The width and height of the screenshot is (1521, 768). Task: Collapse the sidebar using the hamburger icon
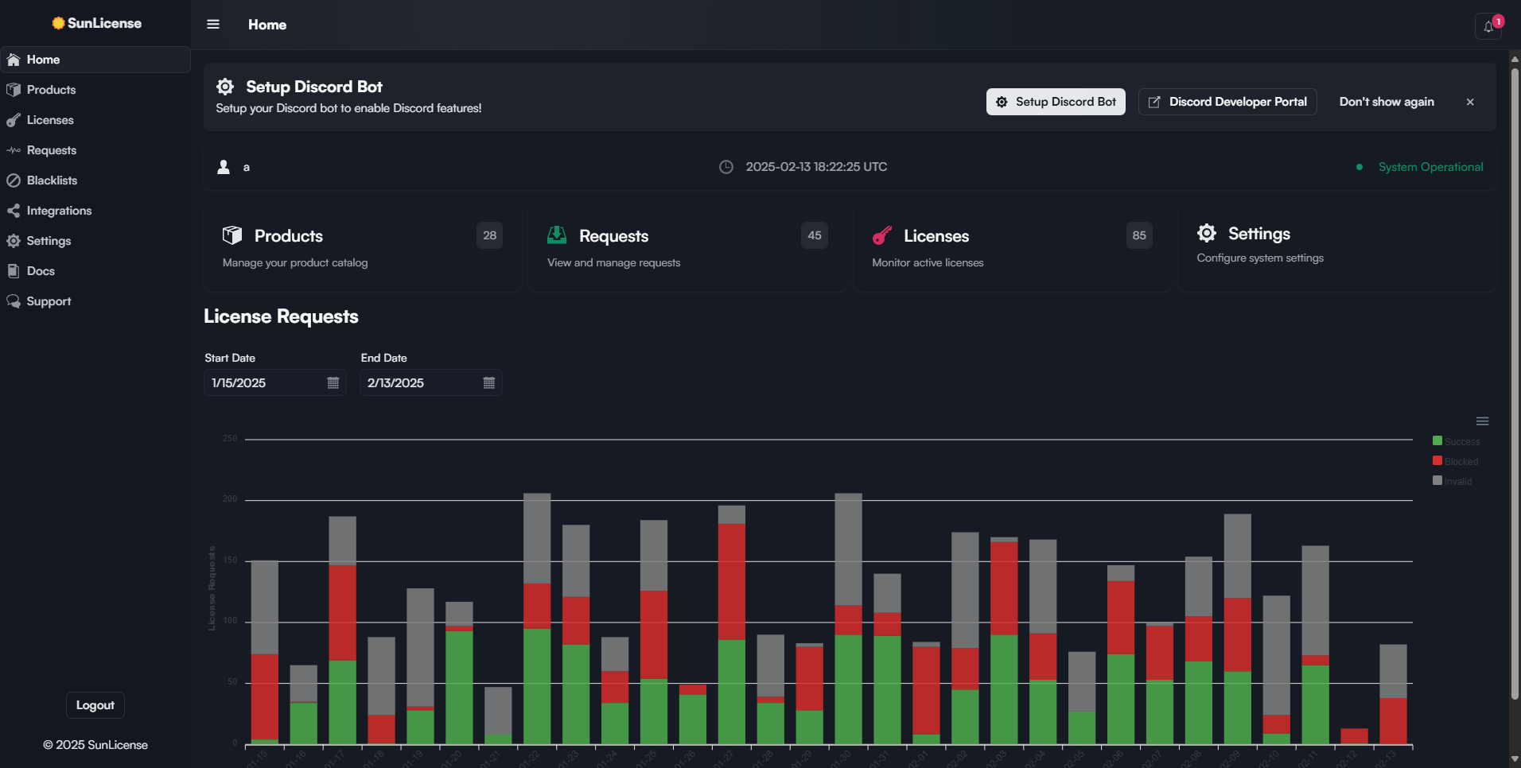tap(213, 24)
